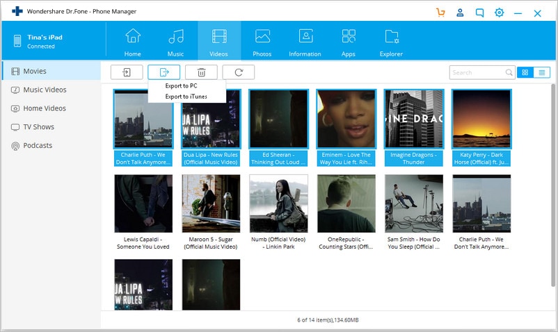Select Movies in the sidebar

(51, 71)
